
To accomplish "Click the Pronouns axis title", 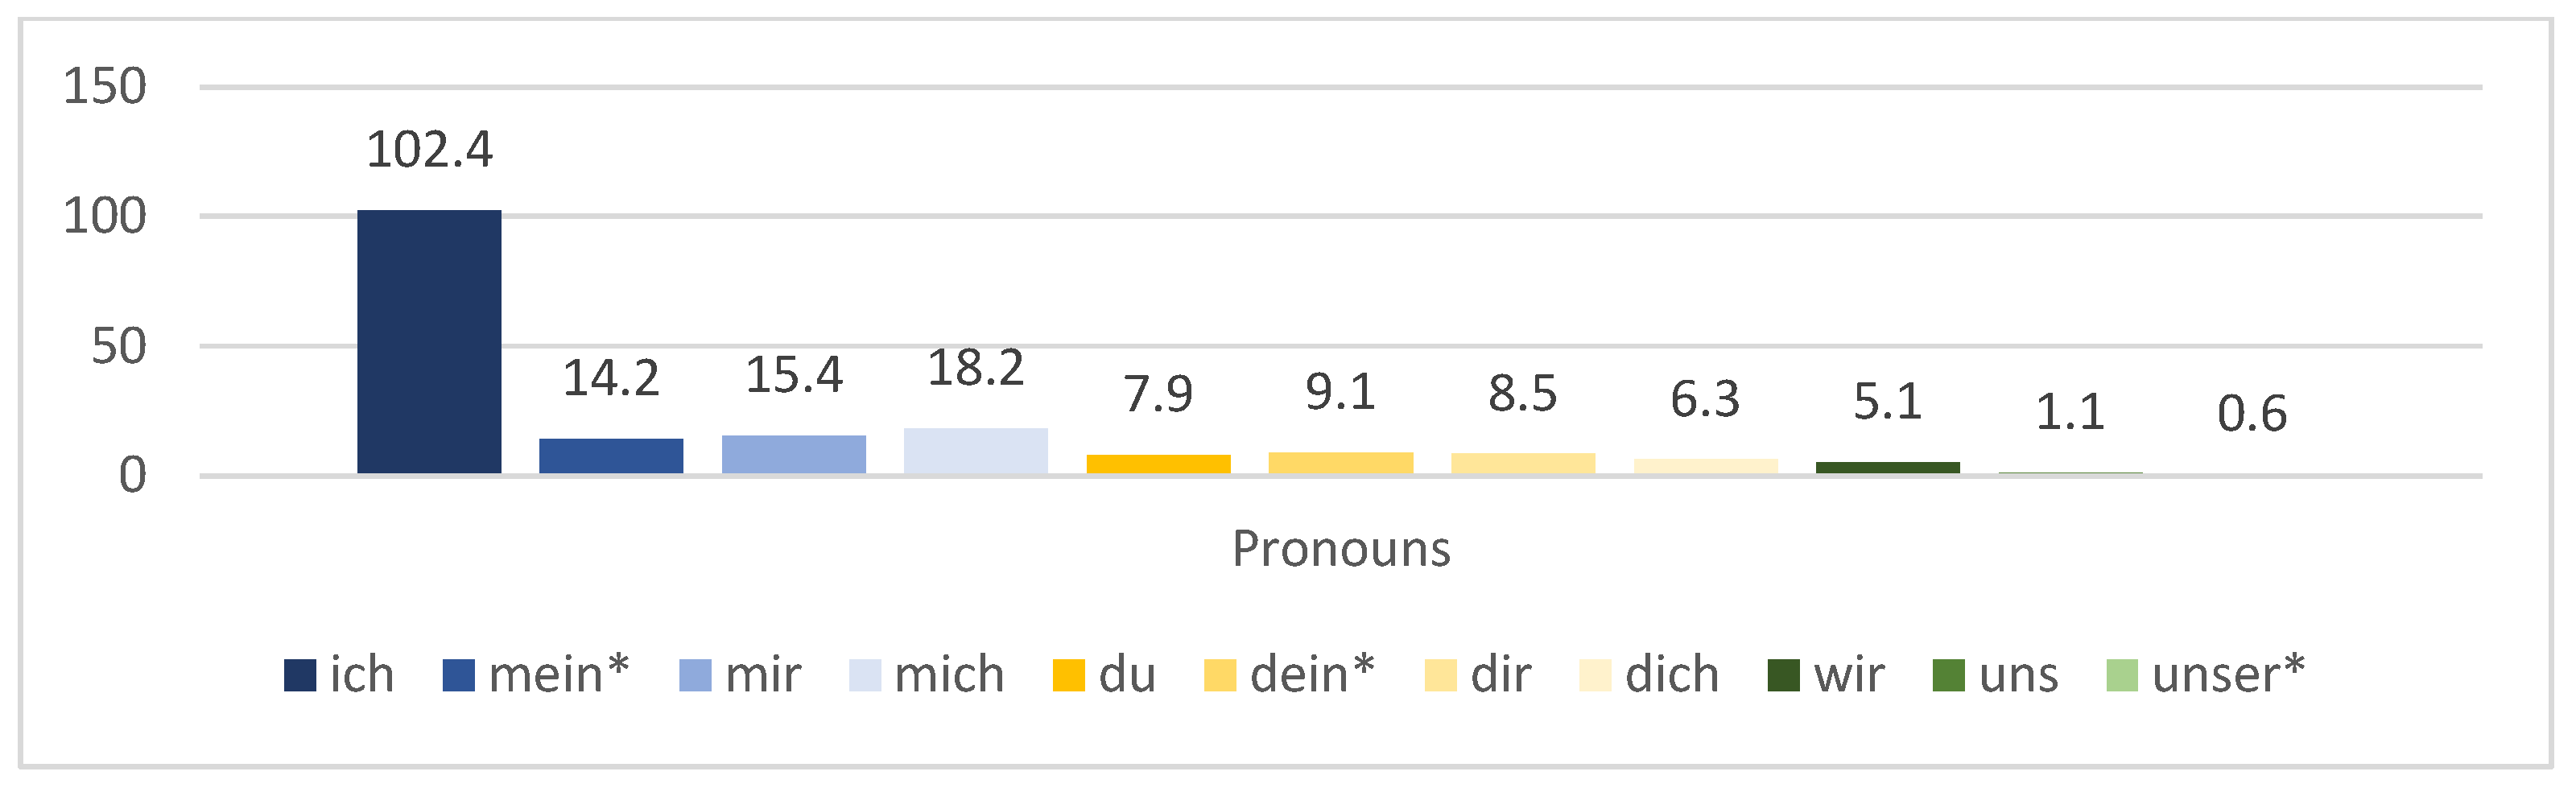I will (1341, 549).
